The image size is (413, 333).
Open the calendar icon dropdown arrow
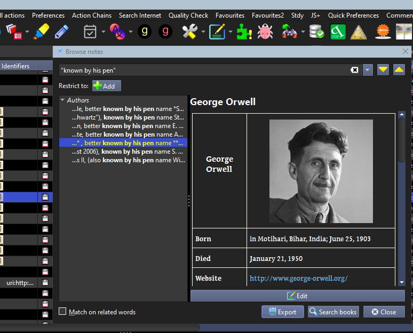point(104,31)
